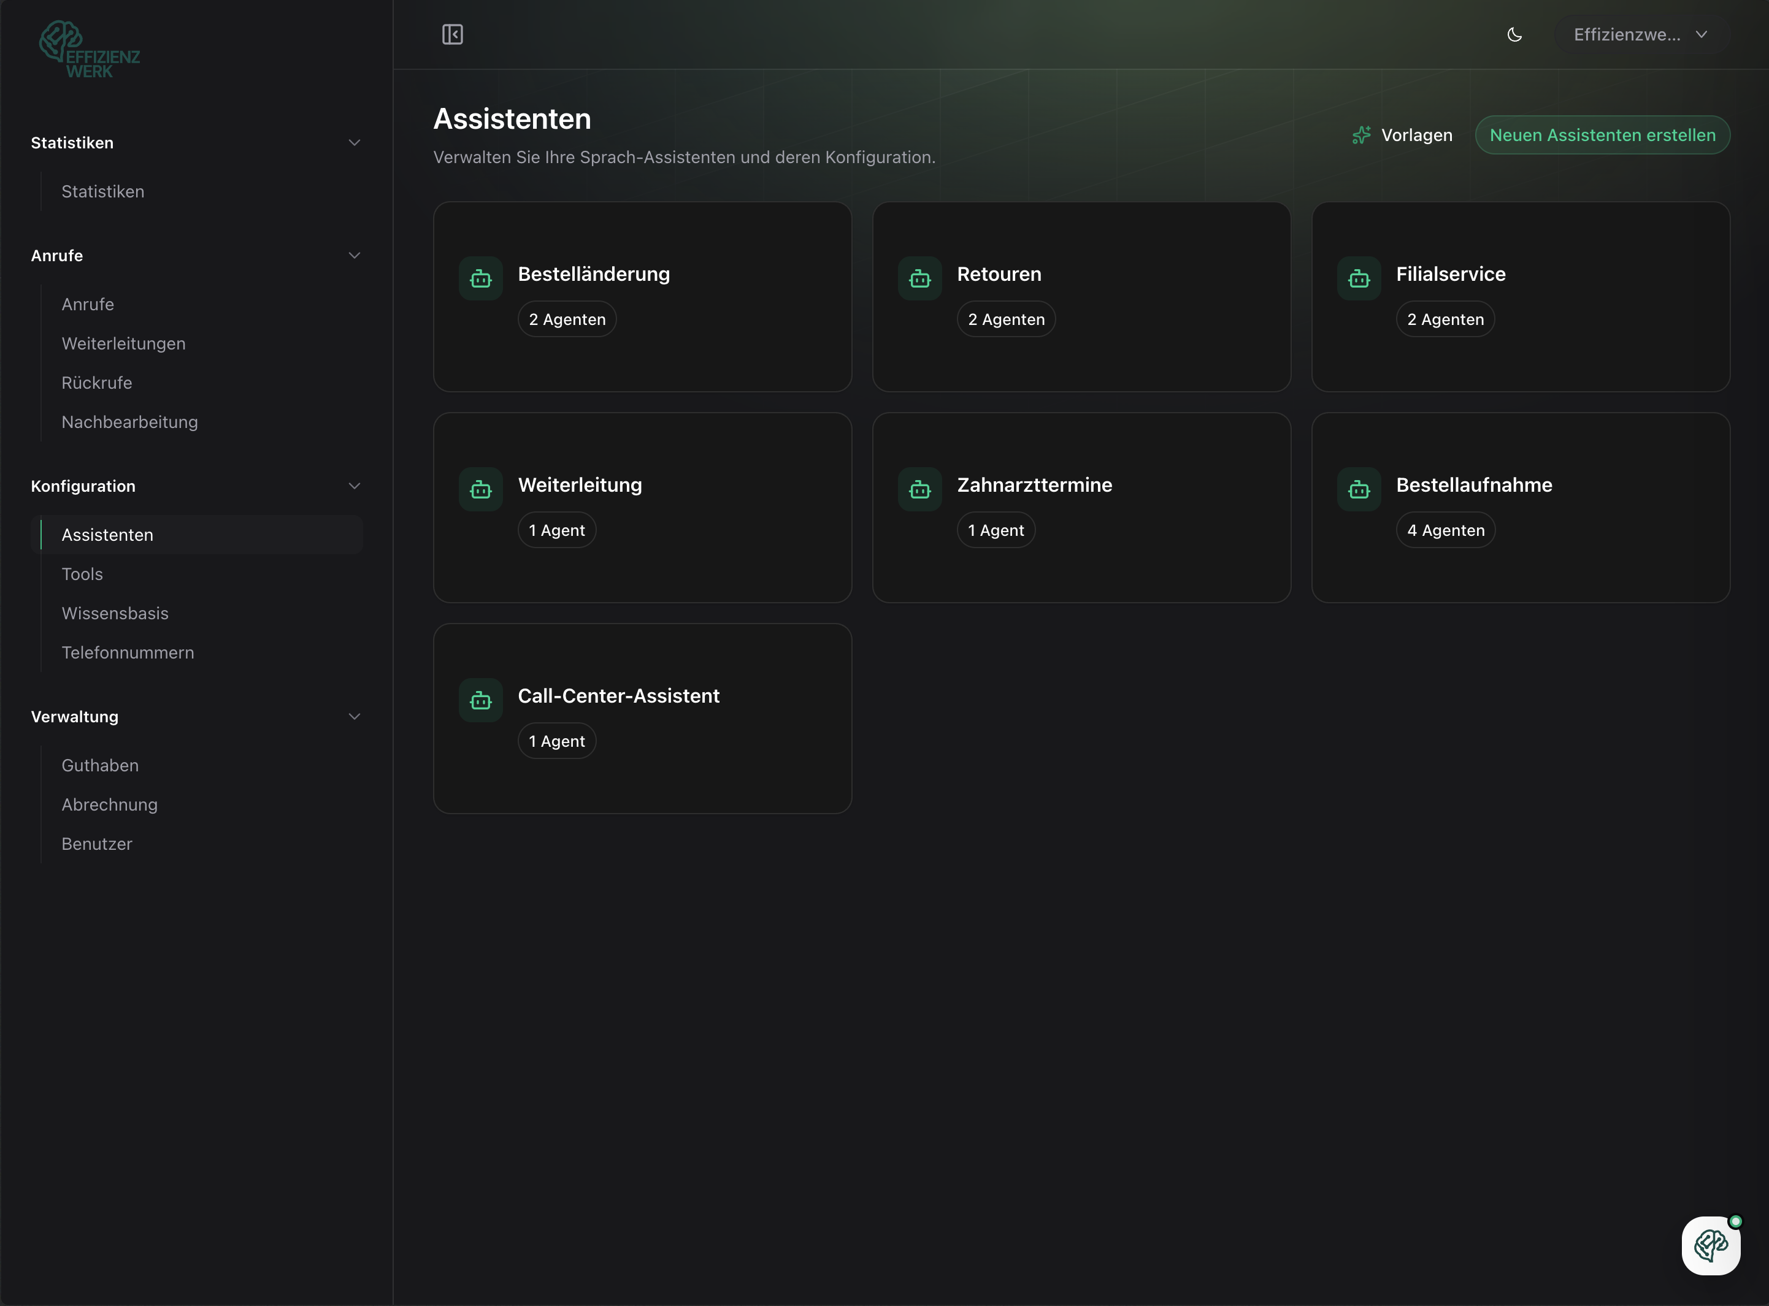Image resolution: width=1769 pixels, height=1306 pixels.
Task: Select Assistenten in the sidebar
Action: (x=196, y=535)
